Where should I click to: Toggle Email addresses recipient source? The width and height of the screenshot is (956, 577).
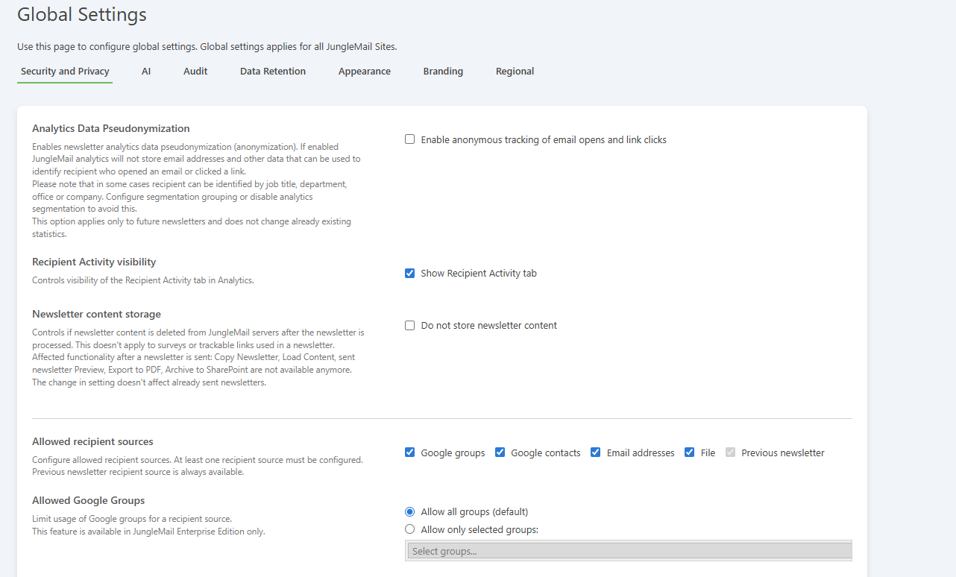tap(596, 453)
